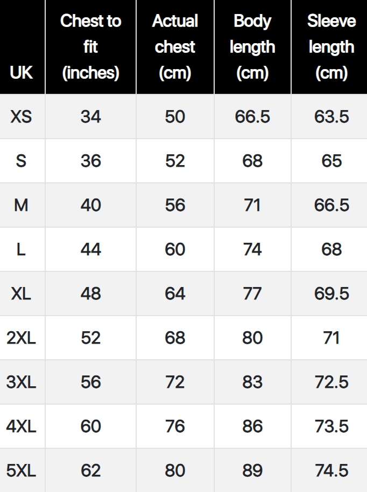Image resolution: width=367 pixels, height=492 pixels.
Task: Click the 63.5 sleeve length cell
Action: pos(331,117)
